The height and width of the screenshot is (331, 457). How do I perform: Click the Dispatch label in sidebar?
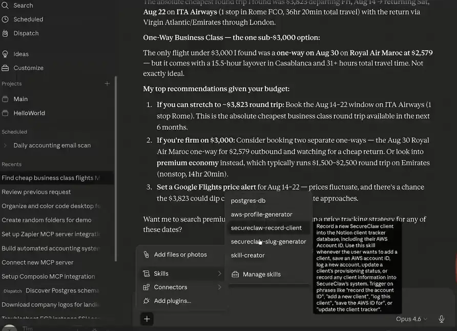pyautogui.click(x=26, y=33)
